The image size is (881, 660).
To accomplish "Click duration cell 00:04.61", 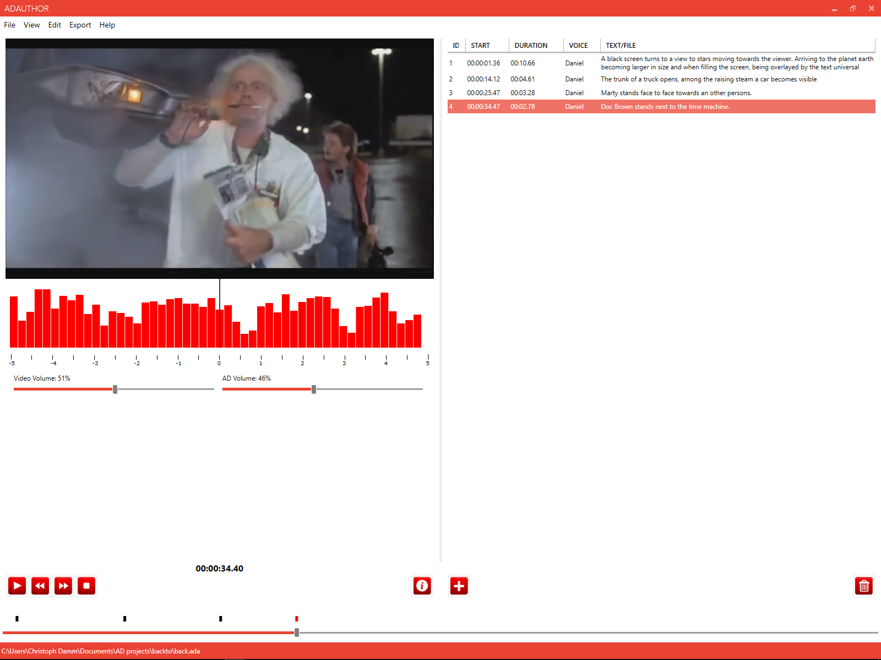I will (x=523, y=79).
